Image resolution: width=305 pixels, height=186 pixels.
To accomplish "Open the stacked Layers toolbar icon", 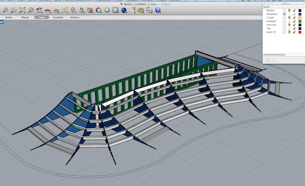I will [x=90, y=10].
